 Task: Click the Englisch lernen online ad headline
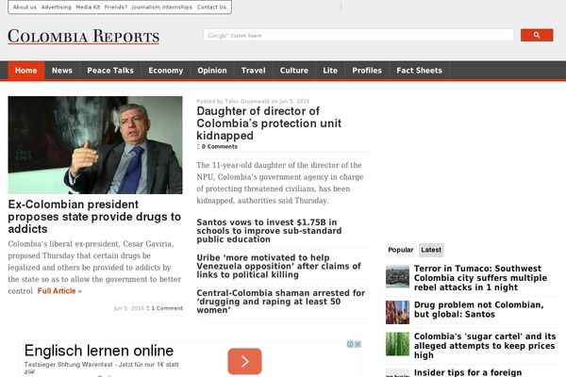click(99, 351)
